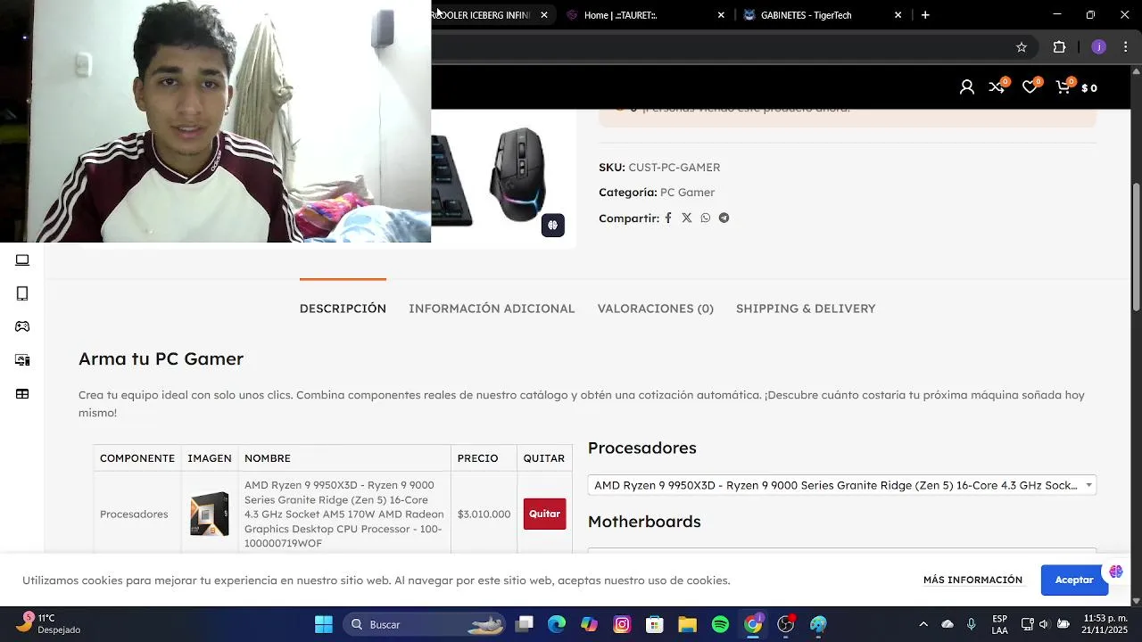Open Microsoft Store from the taskbar

tap(655, 624)
